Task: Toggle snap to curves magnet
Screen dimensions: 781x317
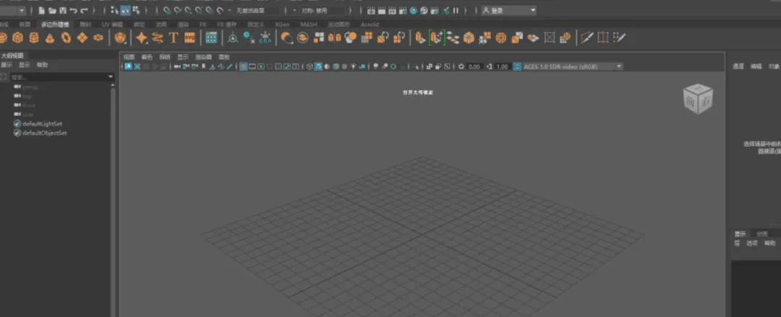Action: [177, 10]
